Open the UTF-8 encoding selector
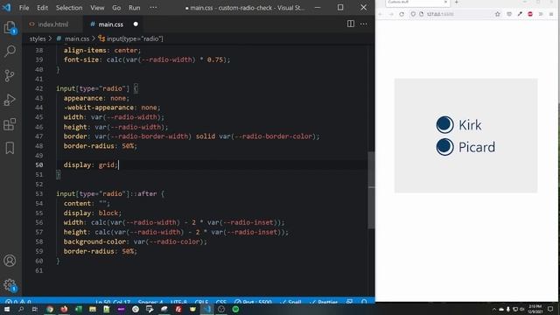Image resolution: width=560 pixels, height=315 pixels. click(x=178, y=302)
